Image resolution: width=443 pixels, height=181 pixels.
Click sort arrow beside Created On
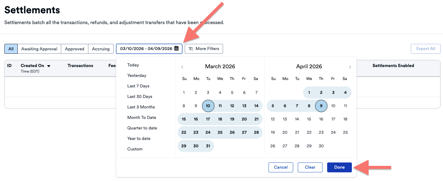click(49, 66)
